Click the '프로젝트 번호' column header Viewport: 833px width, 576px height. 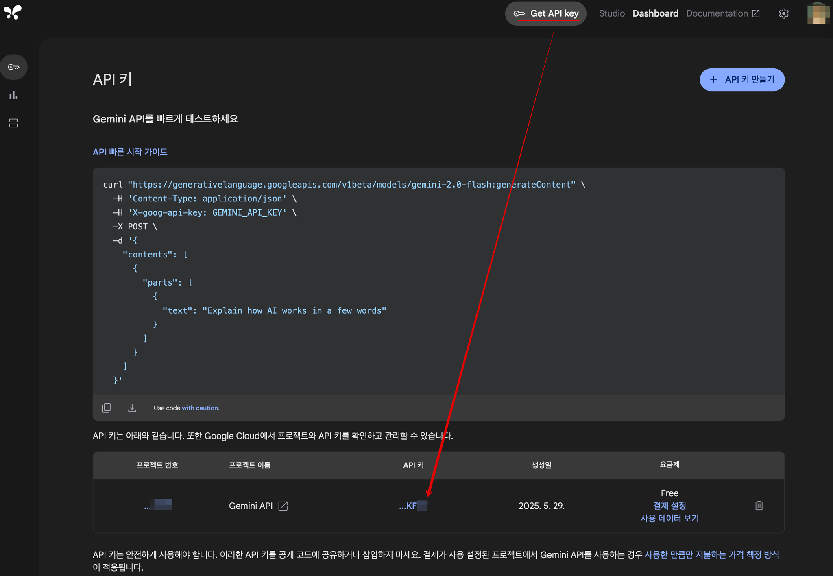click(157, 465)
